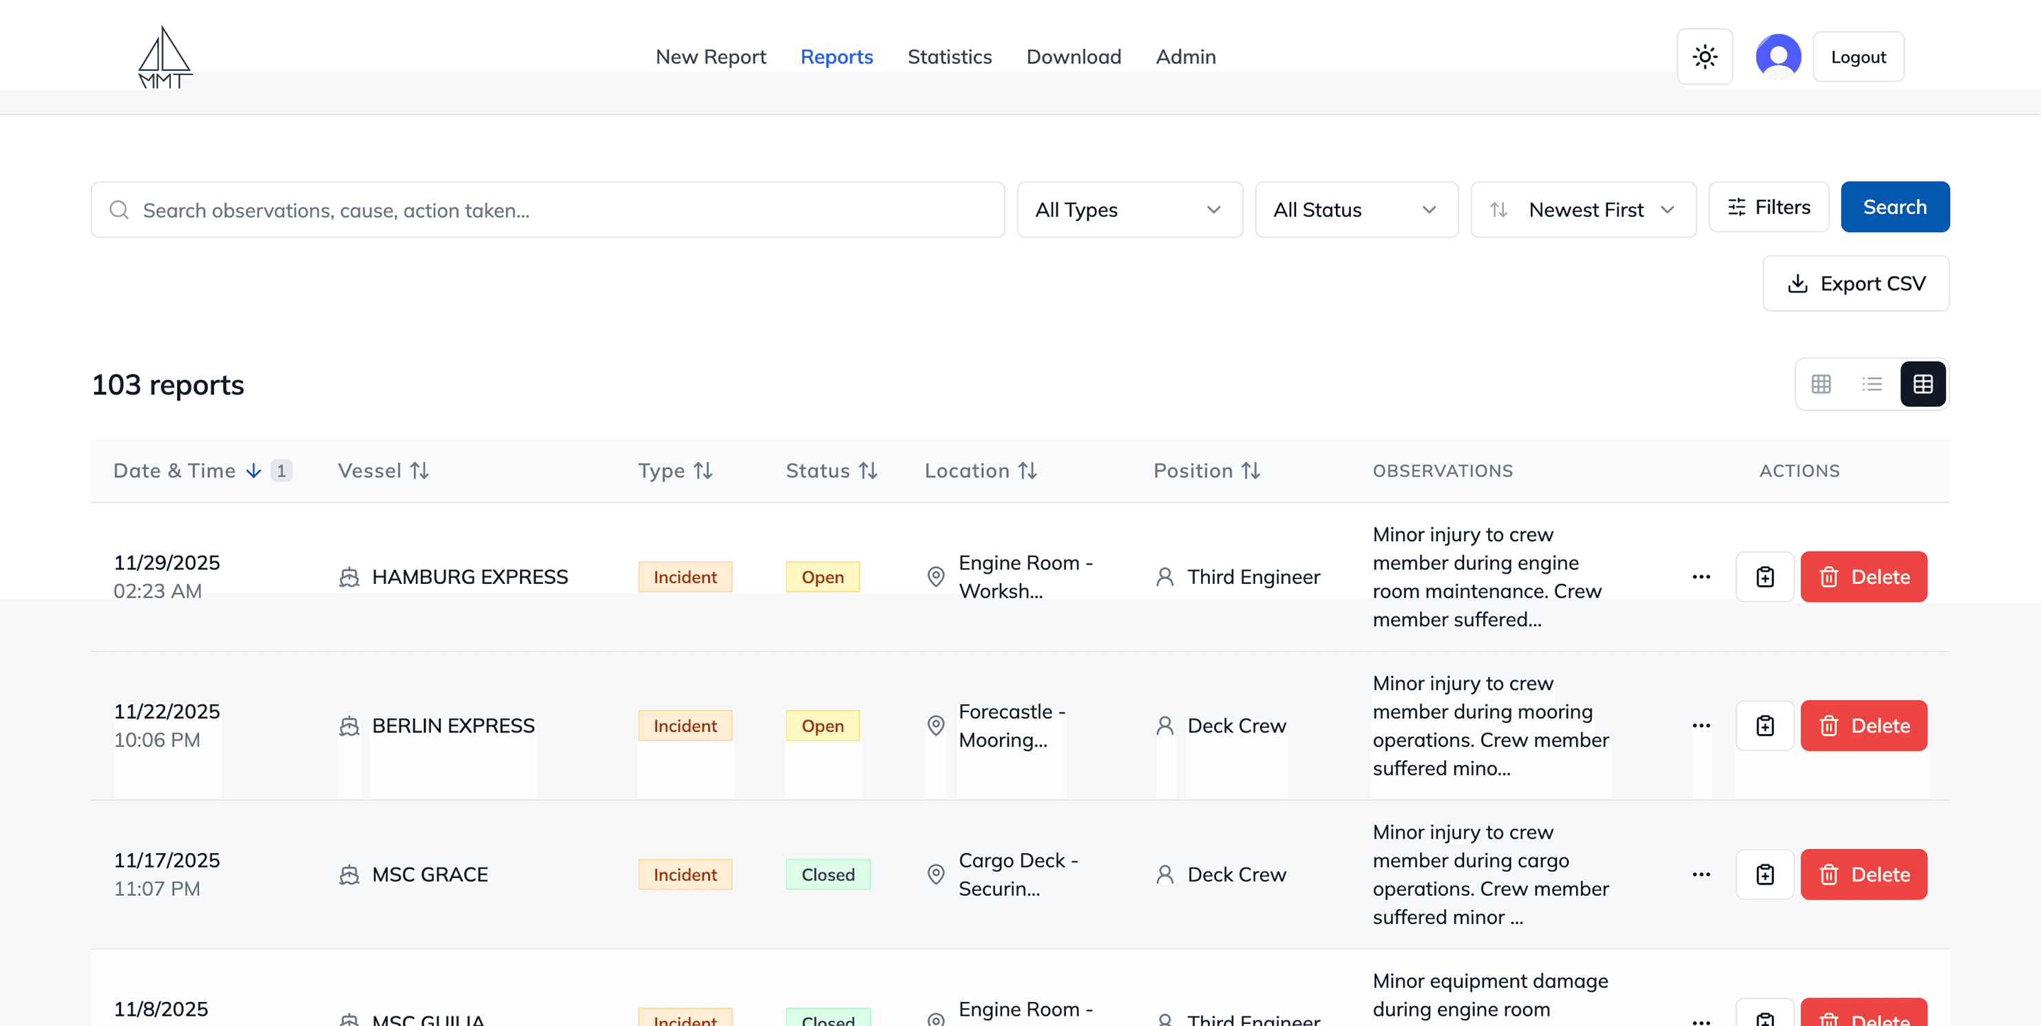Click location pin for Cargo Deck - Securin...

pos(936,875)
